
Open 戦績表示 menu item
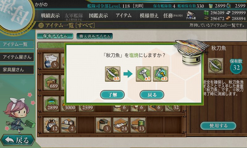coord(50,15)
